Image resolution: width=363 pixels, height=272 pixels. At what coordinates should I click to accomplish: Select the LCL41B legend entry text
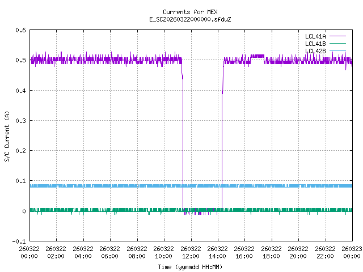click(x=315, y=44)
